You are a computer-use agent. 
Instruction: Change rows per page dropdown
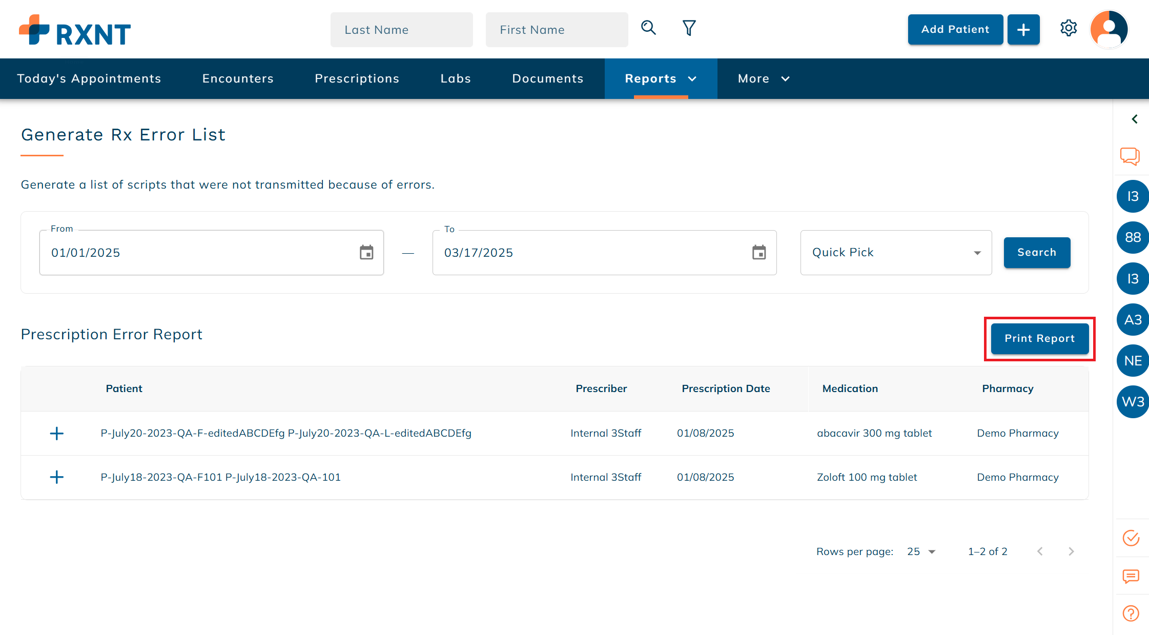pos(921,551)
